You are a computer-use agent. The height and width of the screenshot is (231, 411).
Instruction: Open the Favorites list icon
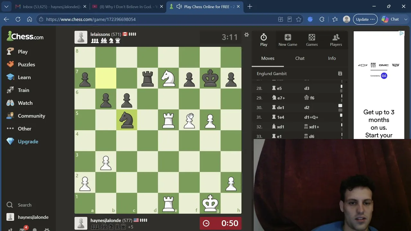point(335,19)
